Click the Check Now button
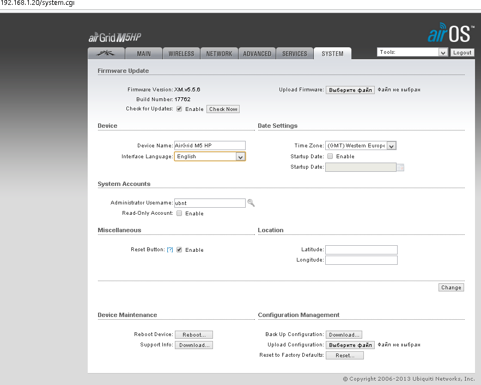 (223, 109)
